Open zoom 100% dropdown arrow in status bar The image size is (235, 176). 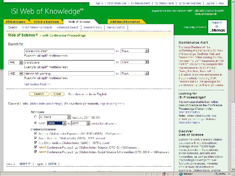(x=229, y=174)
